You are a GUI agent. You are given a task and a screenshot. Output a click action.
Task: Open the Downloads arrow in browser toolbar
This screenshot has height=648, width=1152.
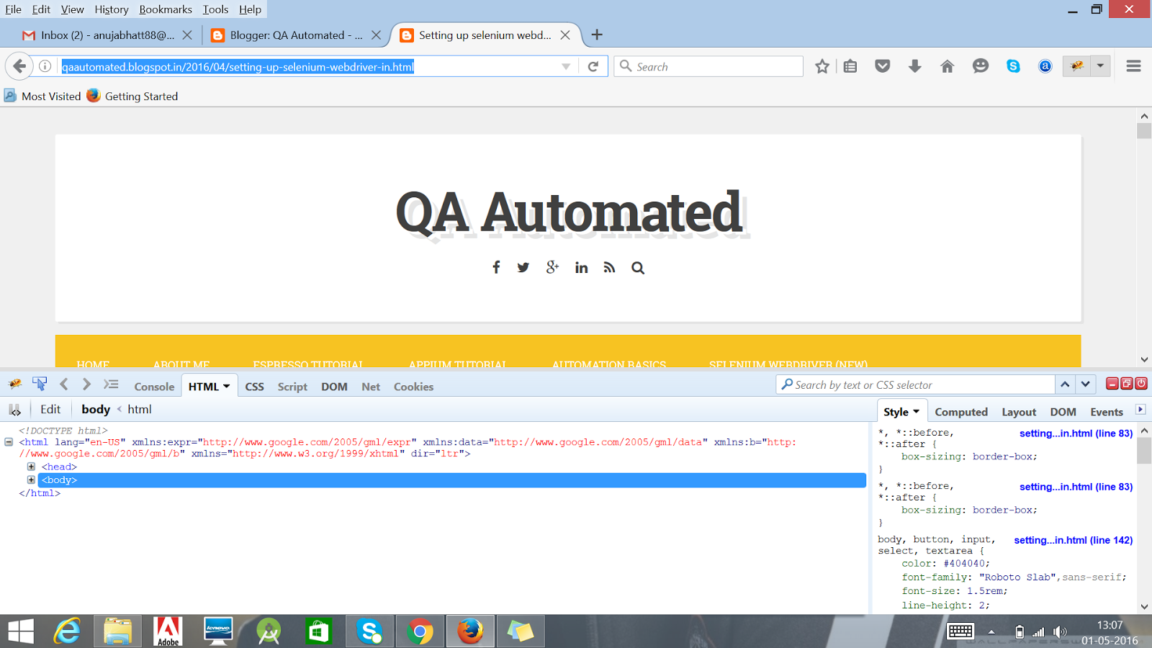click(x=915, y=66)
